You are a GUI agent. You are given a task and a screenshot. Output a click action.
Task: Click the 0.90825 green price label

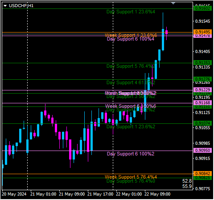pyautogui.click(x=202, y=178)
